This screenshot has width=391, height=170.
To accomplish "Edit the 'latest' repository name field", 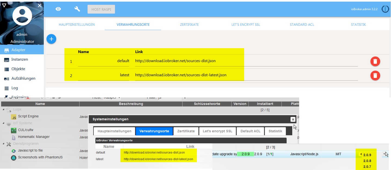I will click(x=104, y=75).
